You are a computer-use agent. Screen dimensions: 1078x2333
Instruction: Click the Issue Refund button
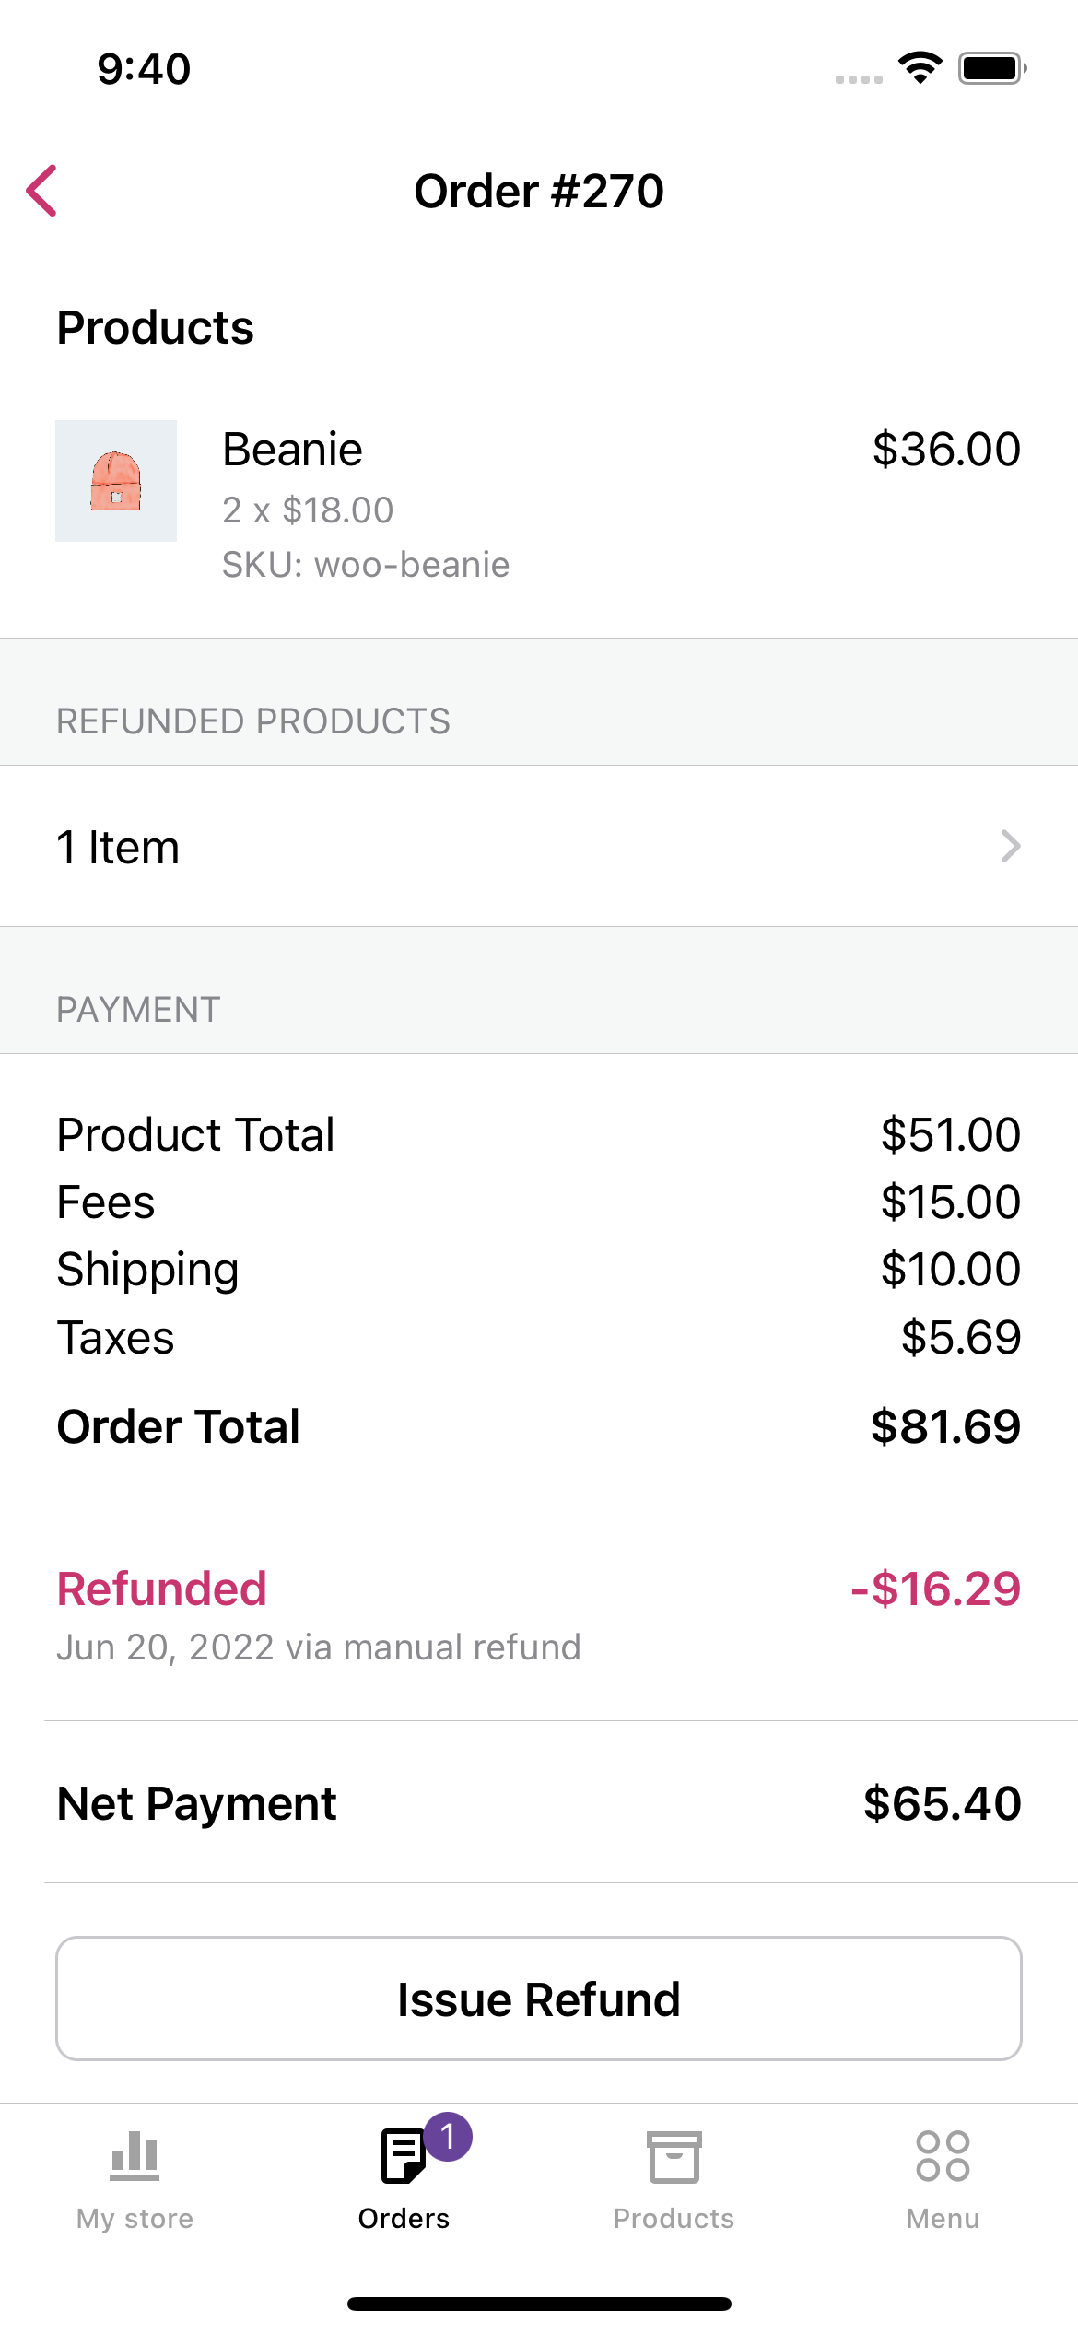pyautogui.click(x=539, y=1999)
